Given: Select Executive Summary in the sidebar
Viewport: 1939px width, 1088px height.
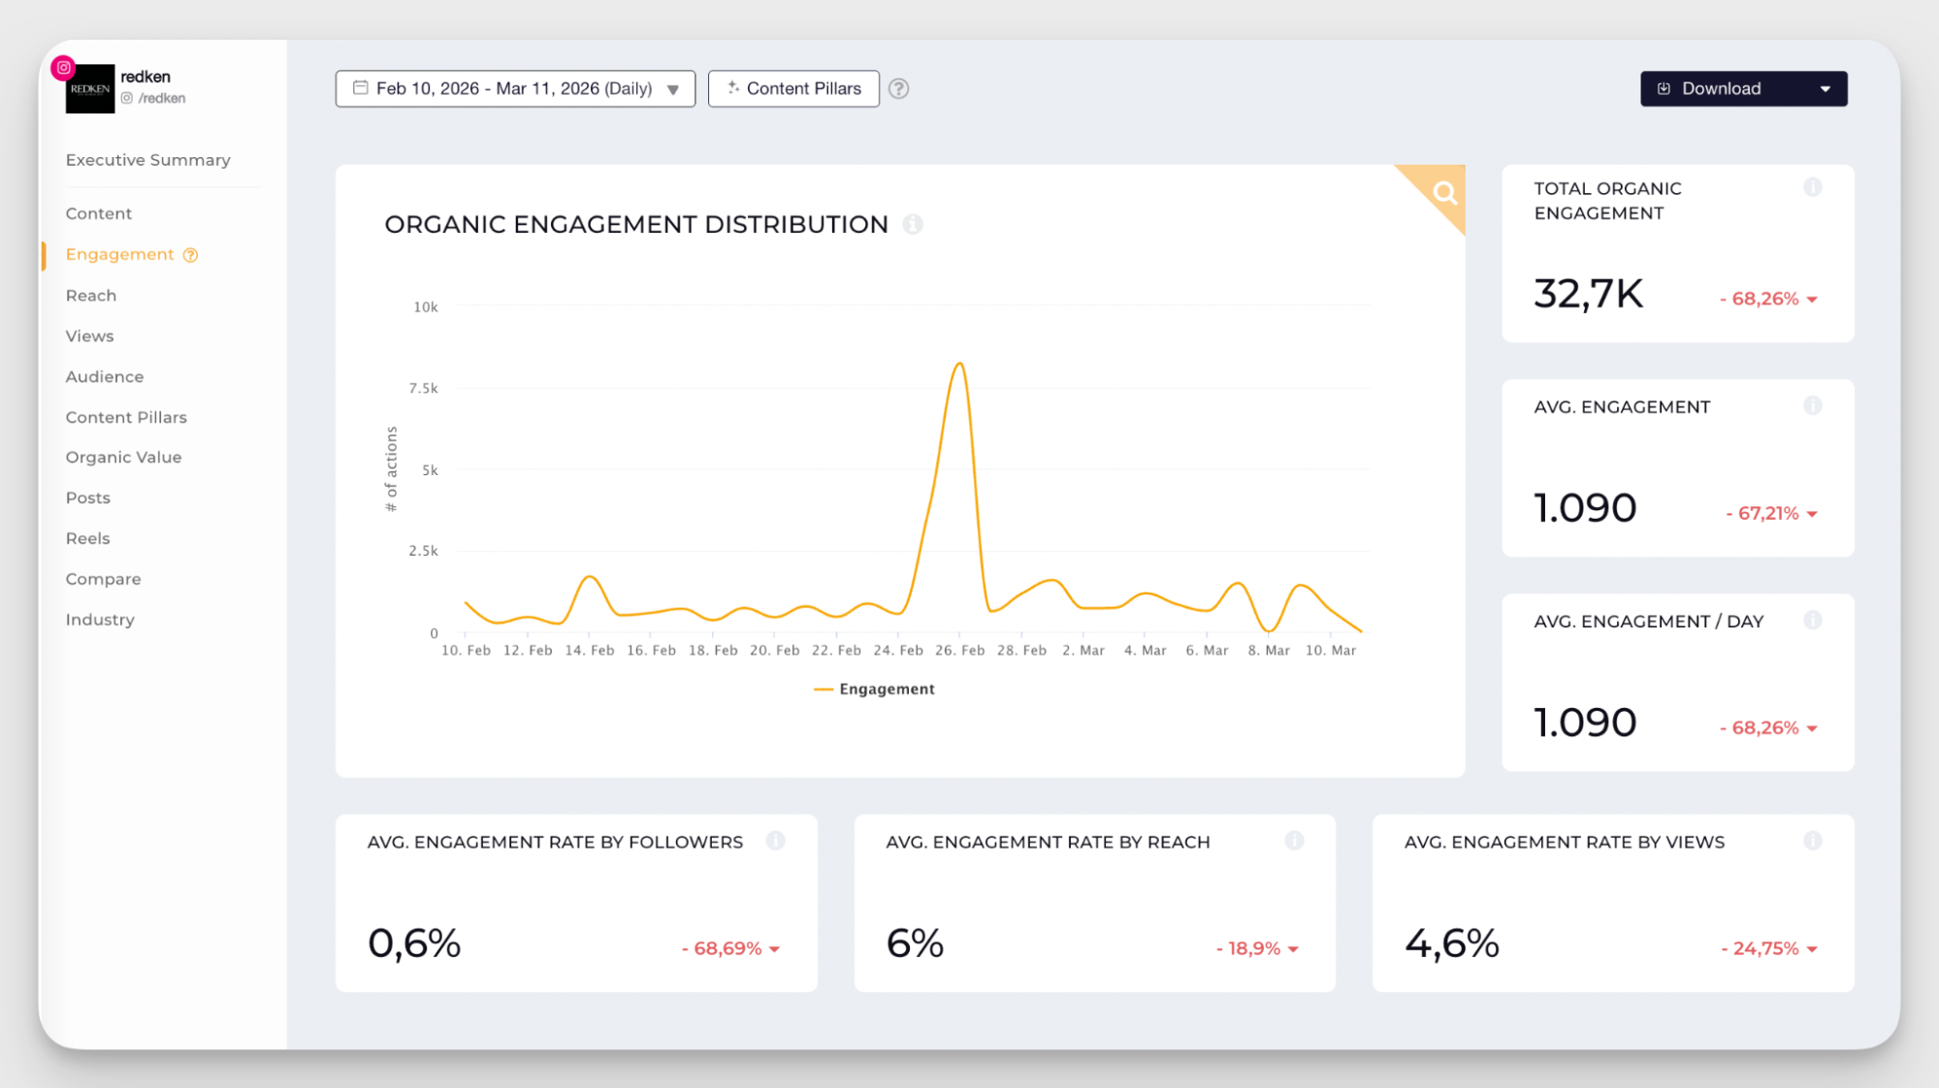Looking at the screenshot, I should (x=147, y=159).
